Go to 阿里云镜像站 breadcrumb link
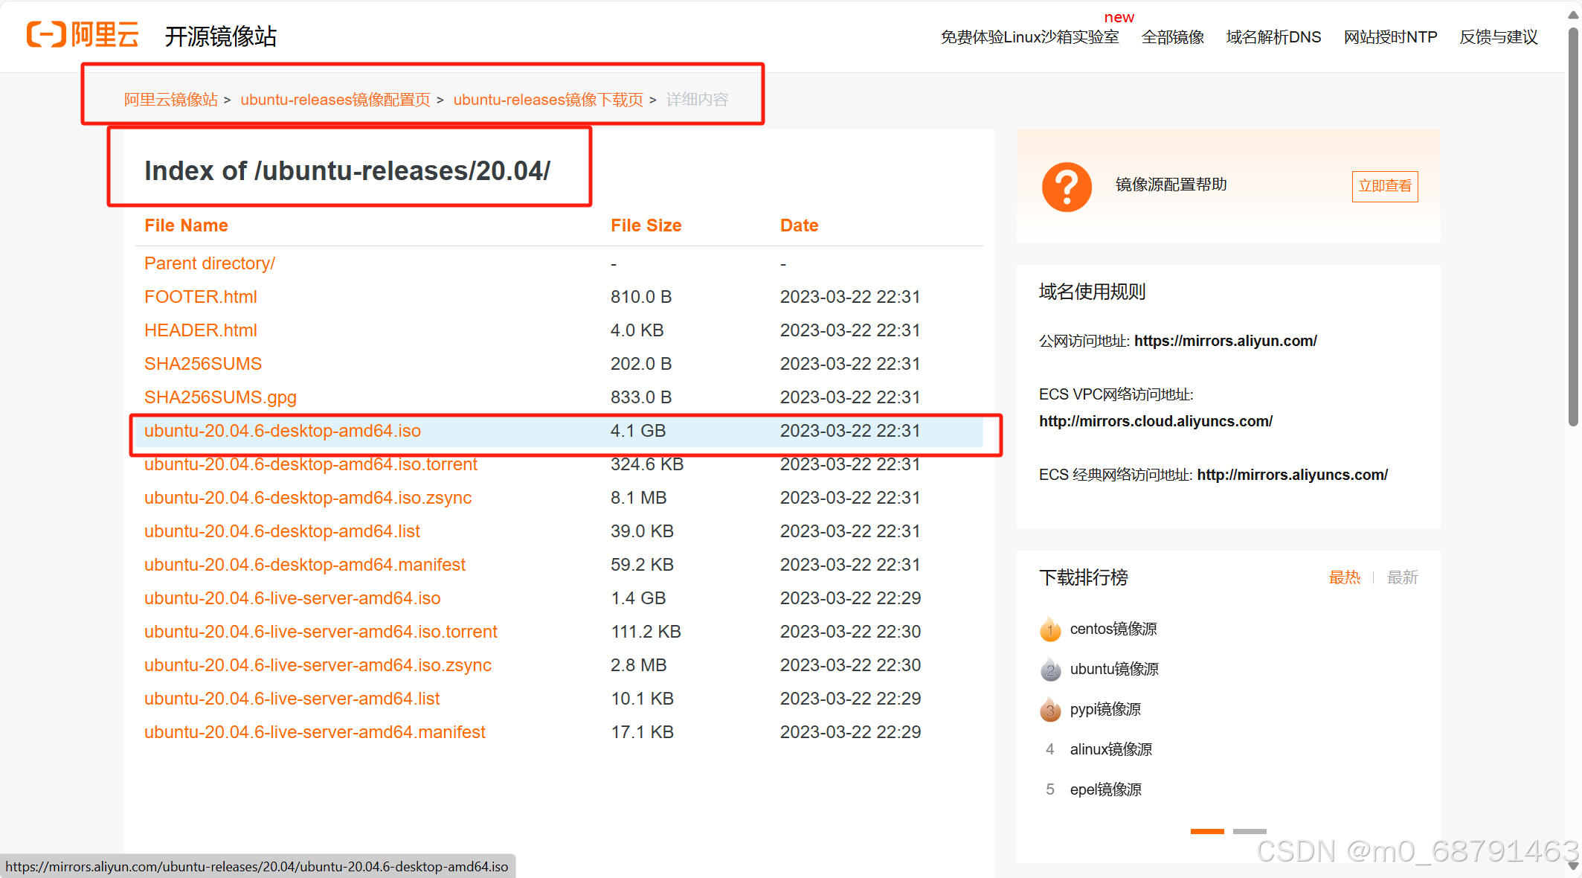1582x878 pixels. coord(171,100)
